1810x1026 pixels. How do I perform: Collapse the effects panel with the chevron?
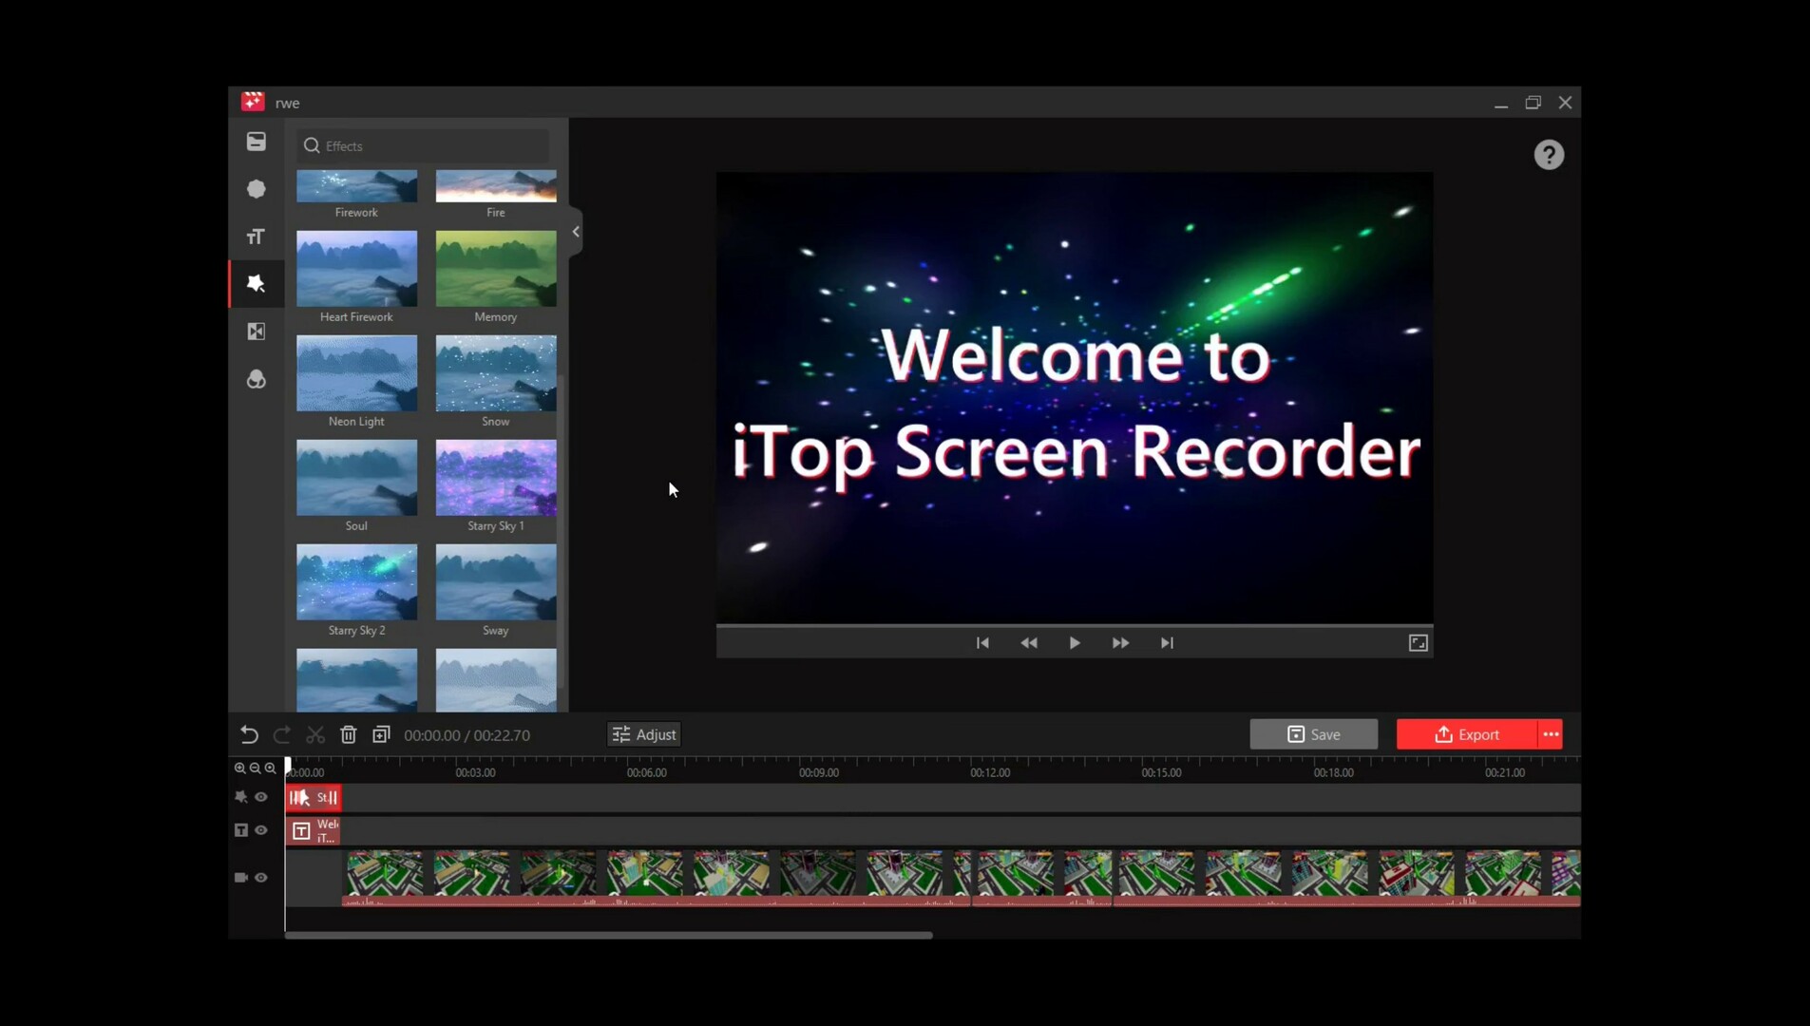[x=575, y=231]
